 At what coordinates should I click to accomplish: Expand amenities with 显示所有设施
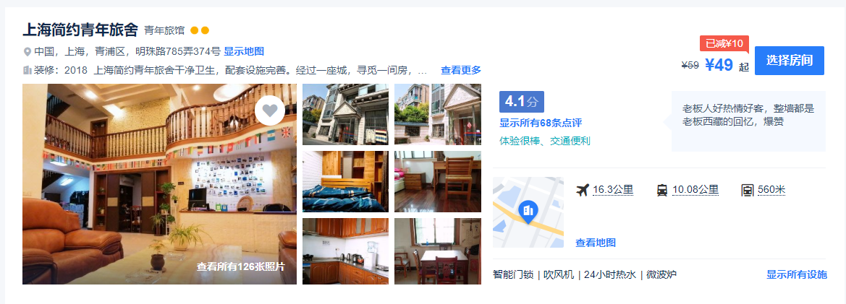click(796, 274)
